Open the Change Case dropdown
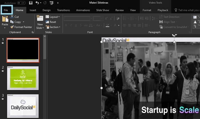The width and height of the screenshot is (200, 119). tap(99, 25)
